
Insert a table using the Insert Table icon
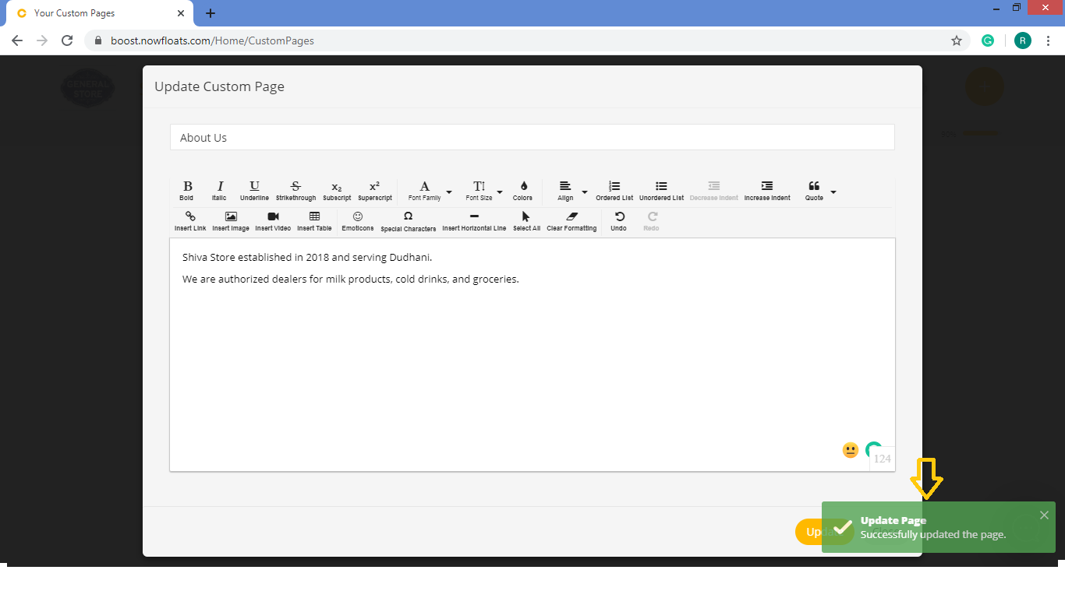coord(314,220)
